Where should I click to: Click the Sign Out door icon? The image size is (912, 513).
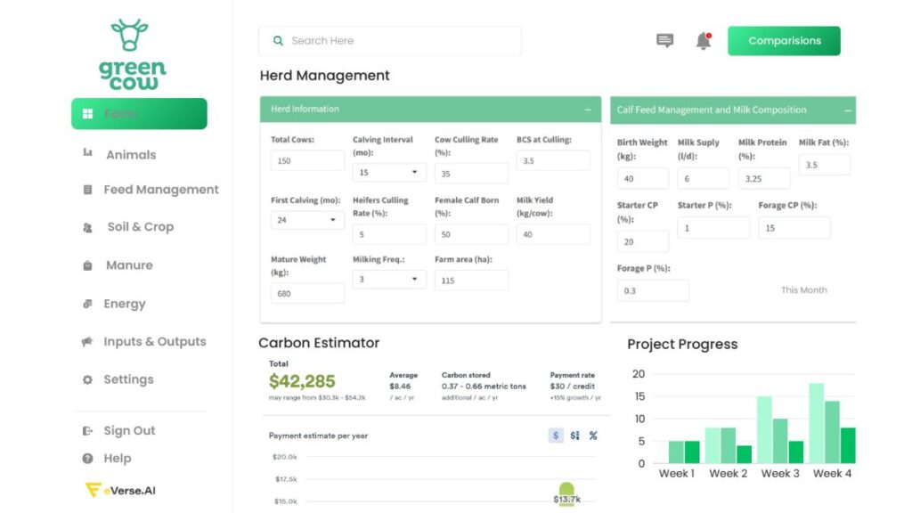[x=87, y=431]
